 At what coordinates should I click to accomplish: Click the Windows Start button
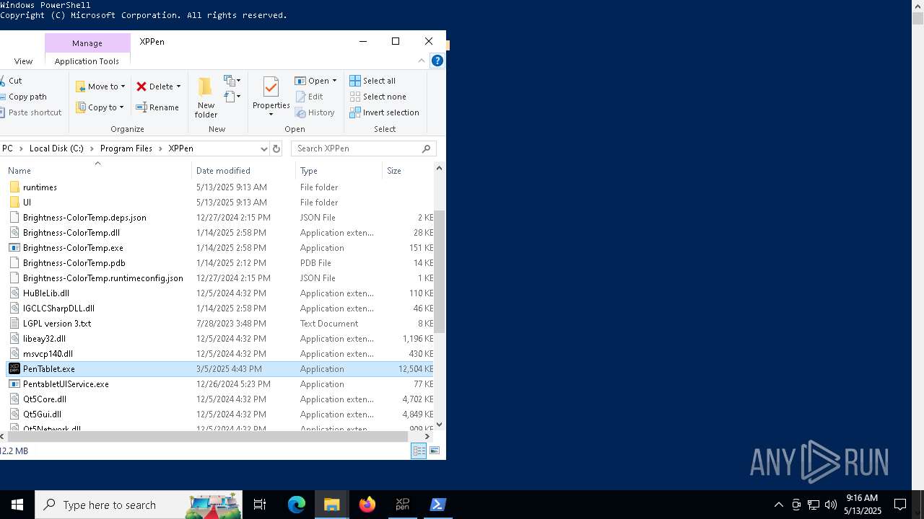tap(17, 505)
